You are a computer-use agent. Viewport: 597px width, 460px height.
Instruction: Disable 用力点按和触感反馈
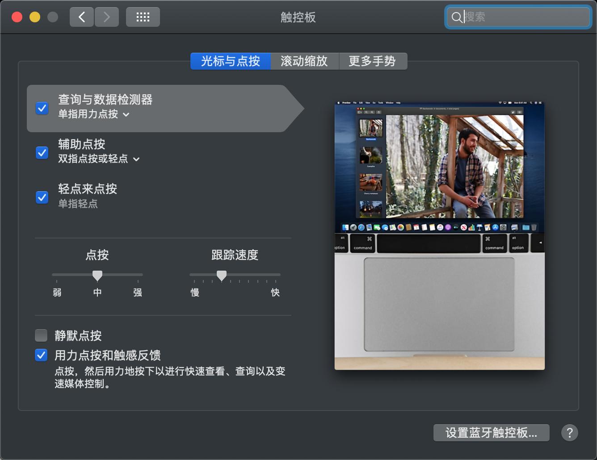41,355
